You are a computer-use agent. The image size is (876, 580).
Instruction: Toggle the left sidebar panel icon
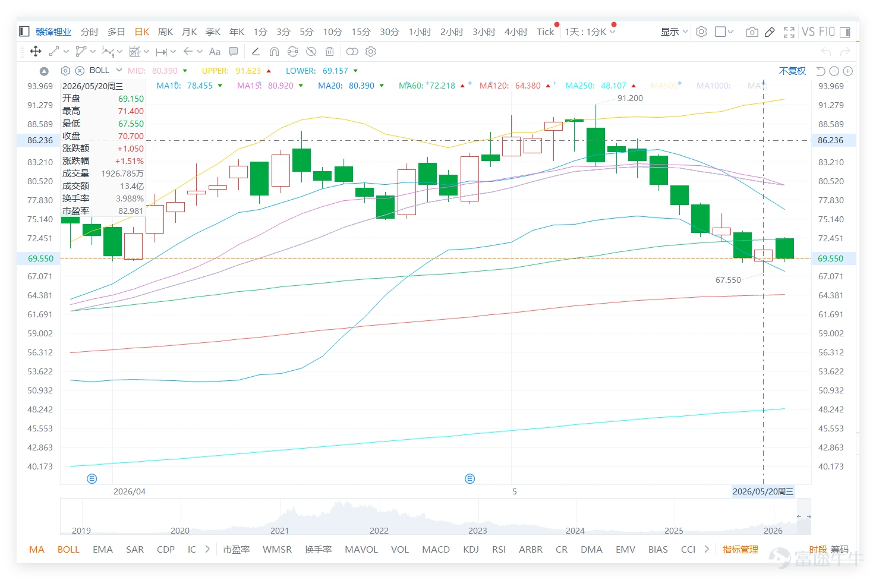tap(24, 31)
